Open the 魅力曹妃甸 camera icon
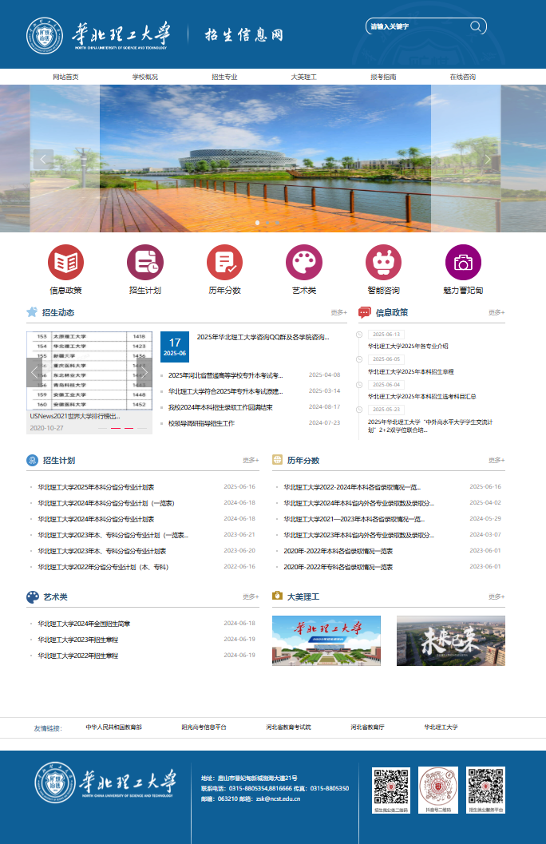The width and height of the screenshot is (546, 844). pyautogui.click(x=463, y=262)
